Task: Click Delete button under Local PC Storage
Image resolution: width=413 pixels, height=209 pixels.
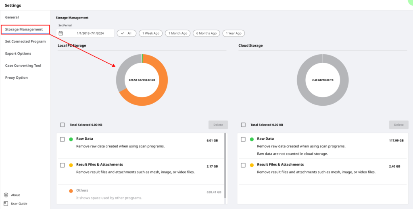Action: coord(218,125)
